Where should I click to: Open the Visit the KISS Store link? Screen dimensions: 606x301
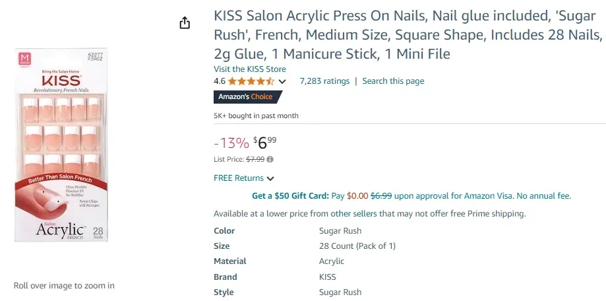point(250,69)
